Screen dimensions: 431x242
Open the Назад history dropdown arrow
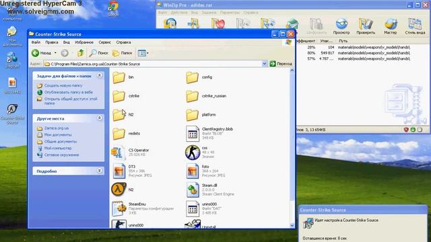(x=55, y=53)
